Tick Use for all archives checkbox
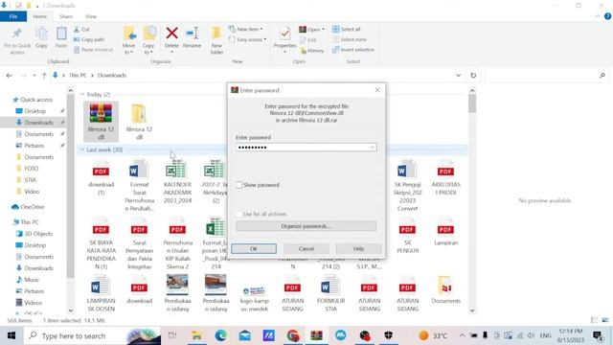 [x=238, y=214]
